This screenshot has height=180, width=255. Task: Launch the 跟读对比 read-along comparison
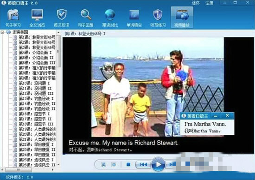[x=110, y=18]
